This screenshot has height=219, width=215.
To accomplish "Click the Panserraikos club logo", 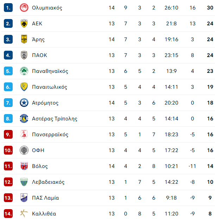I will 24,134.
